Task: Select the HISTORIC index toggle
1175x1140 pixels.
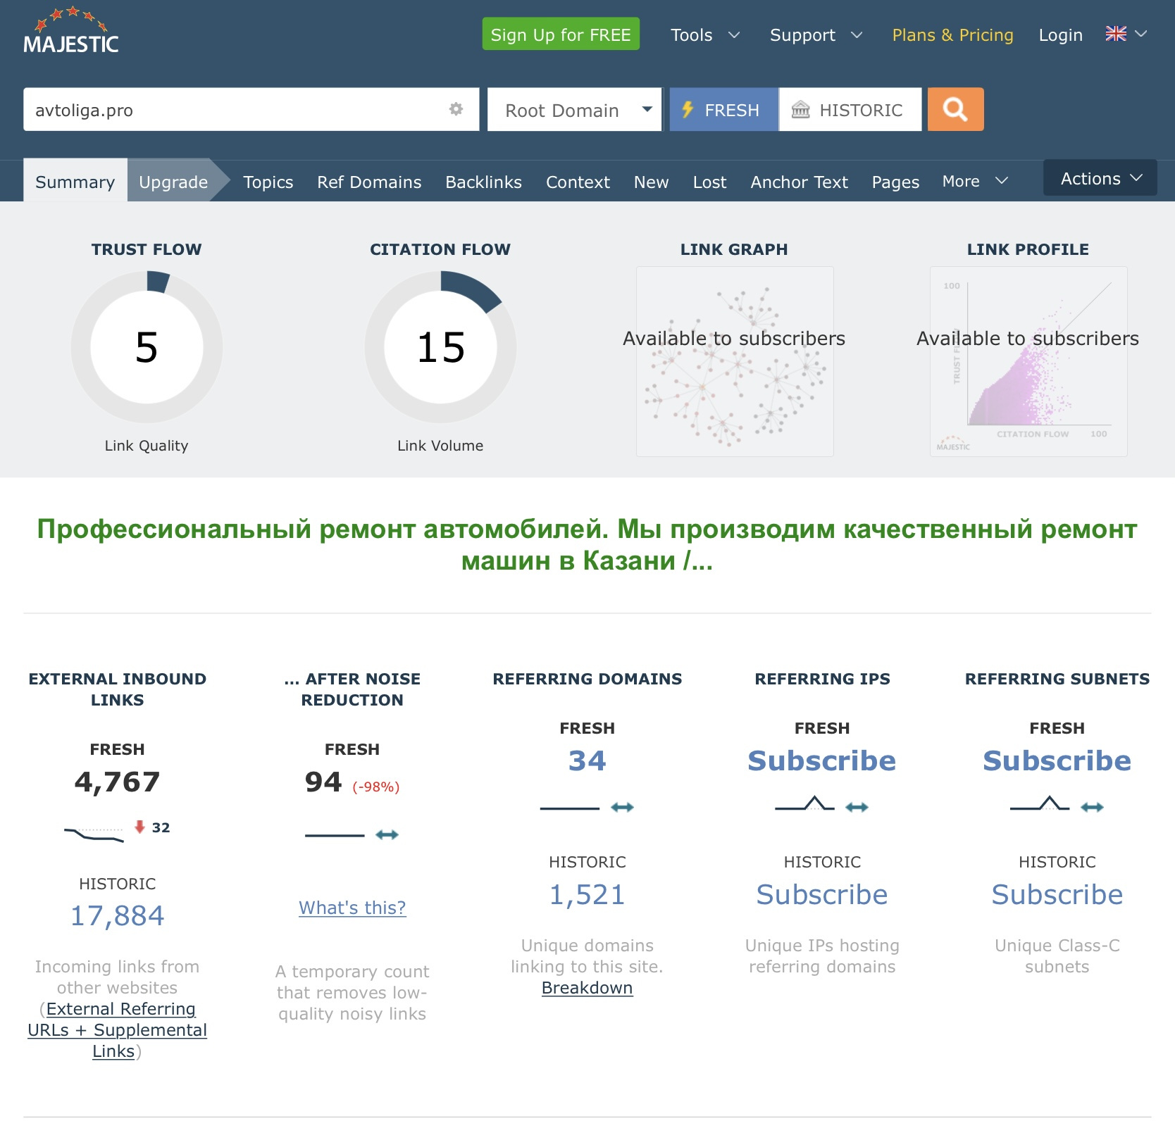Action: click(x=850, y=109)
